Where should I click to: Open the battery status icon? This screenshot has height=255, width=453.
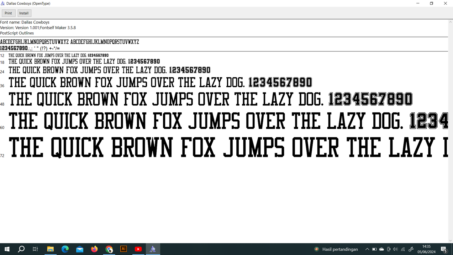374,249
